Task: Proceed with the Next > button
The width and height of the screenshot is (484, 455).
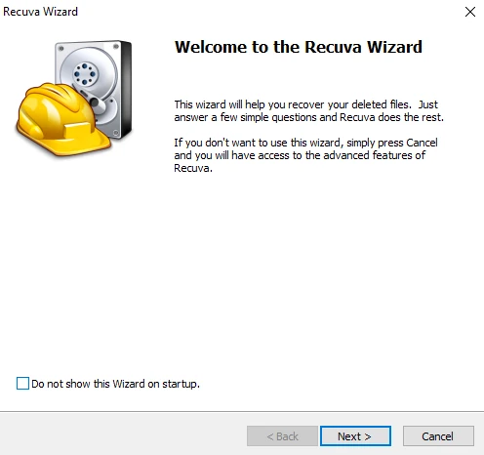Action: (x=355, y=436)
